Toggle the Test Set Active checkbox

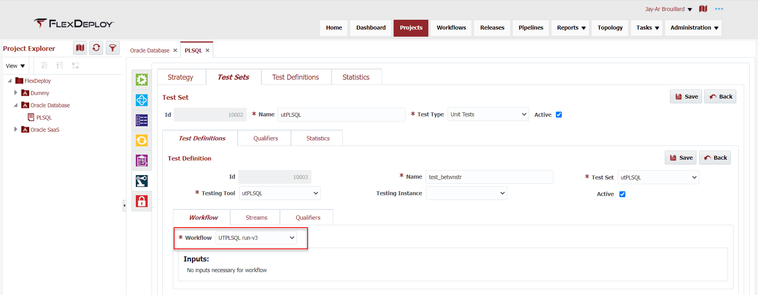[559, 114]
